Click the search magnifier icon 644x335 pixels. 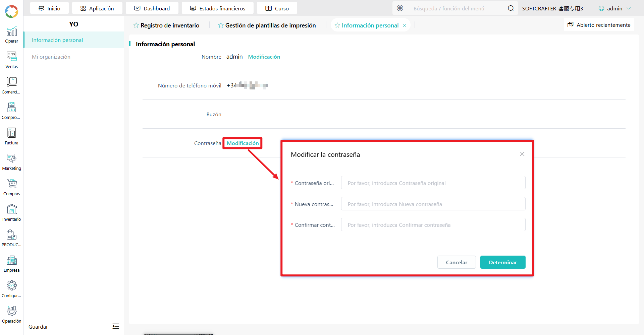[511, 8]
